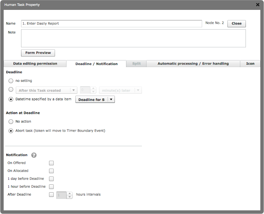The height and width of the screenshot is (214, 264).
Task: Switch to the Icon tab
Action: tap(250, 64)
